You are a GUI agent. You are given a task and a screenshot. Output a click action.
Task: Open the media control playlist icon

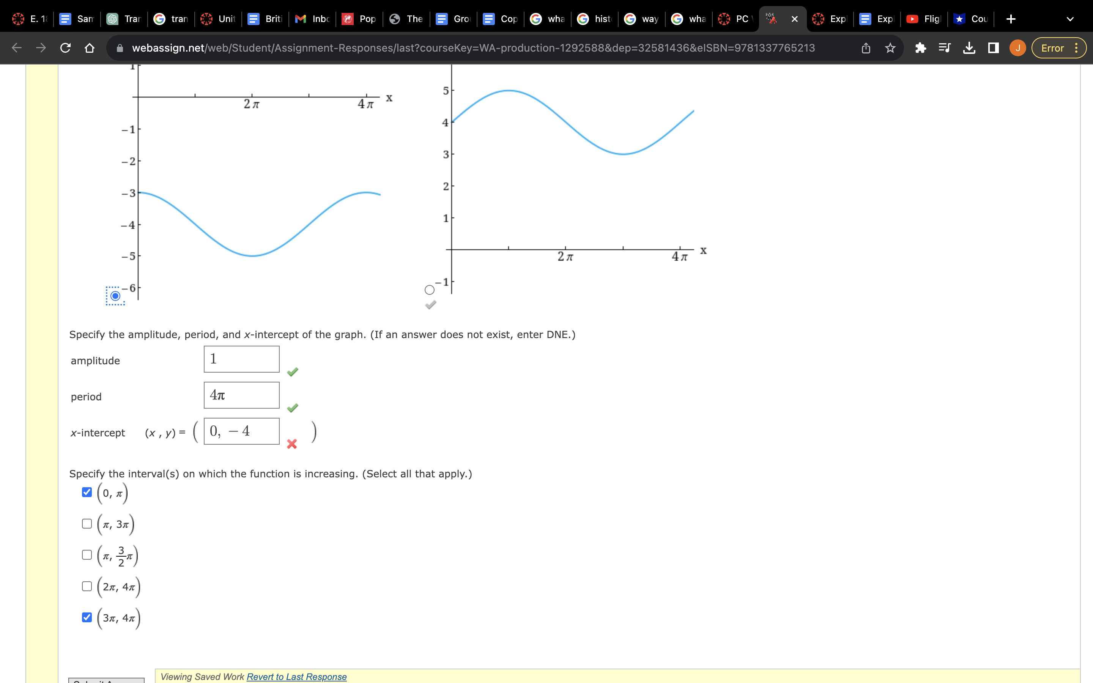click(944, 48)
